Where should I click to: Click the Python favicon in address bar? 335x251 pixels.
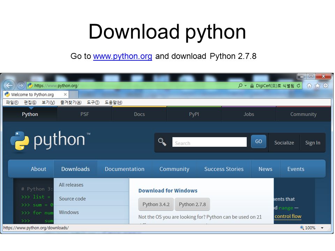pyautogui.click(x=30, y=86)
